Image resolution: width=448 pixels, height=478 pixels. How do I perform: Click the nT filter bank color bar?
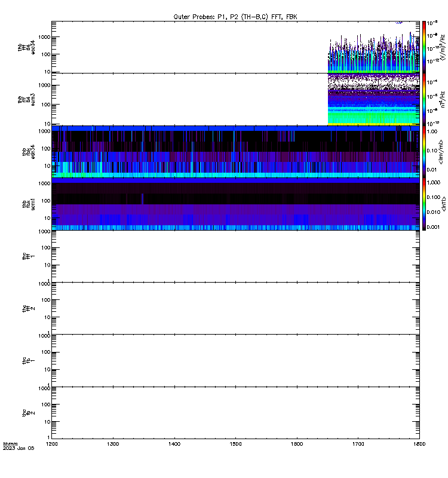[x=424, y=204]
